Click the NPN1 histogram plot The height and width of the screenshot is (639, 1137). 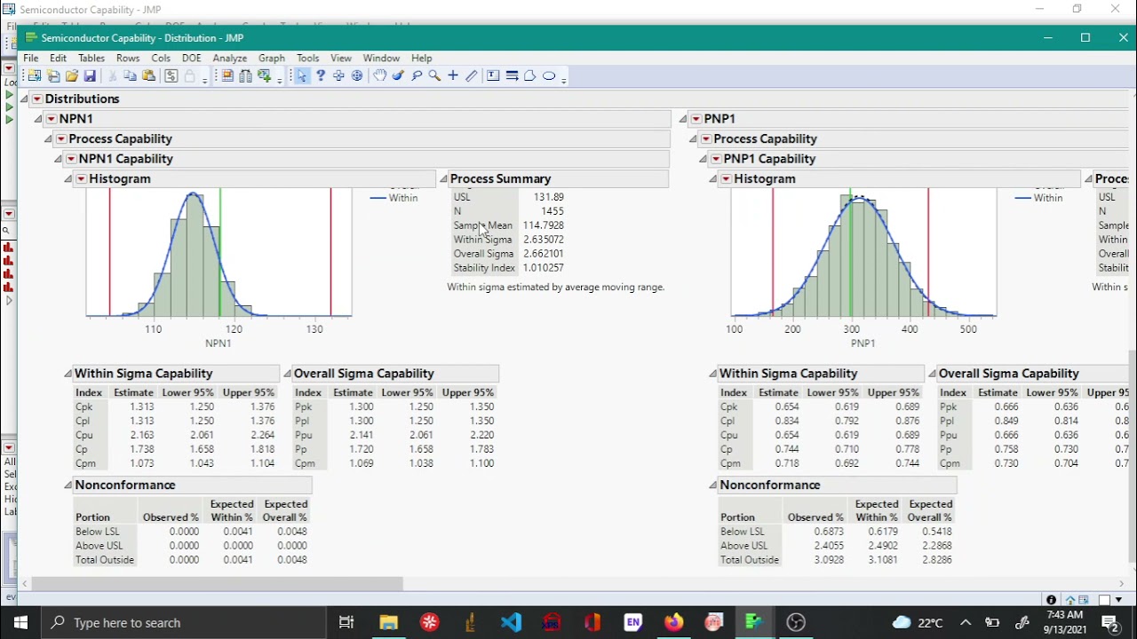click(219, 253)
